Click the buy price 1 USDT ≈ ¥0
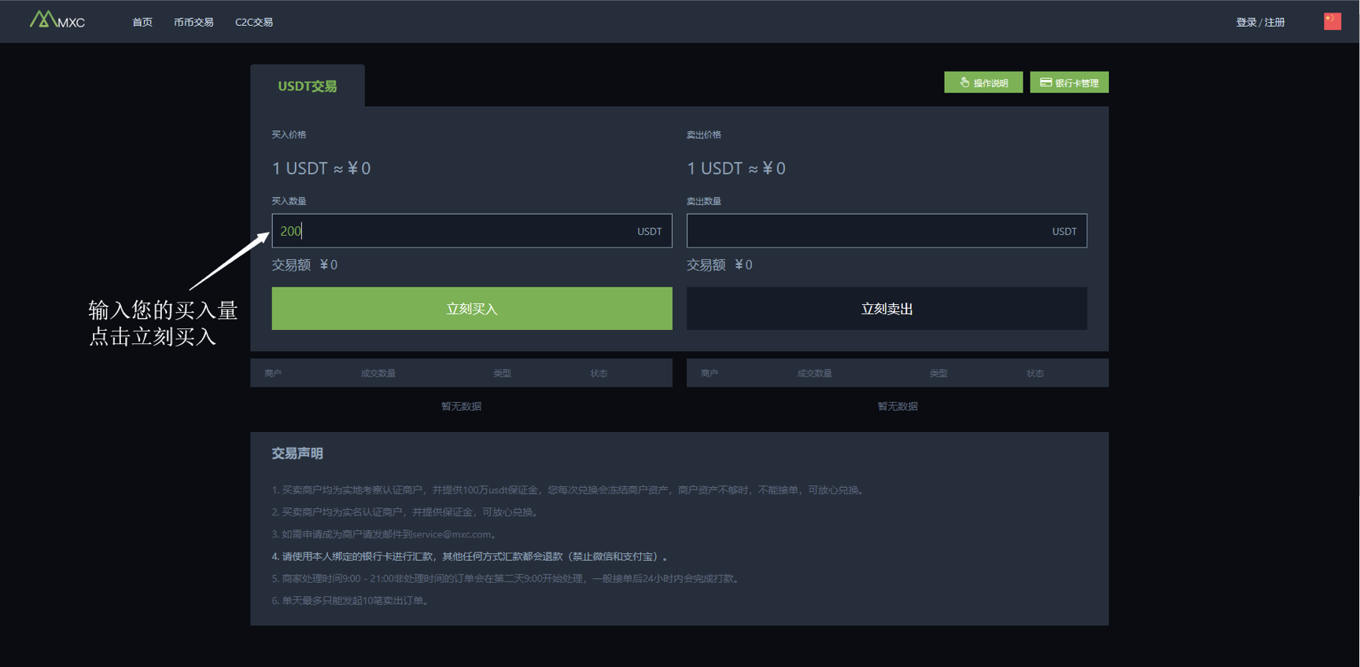 pos(321,168)
